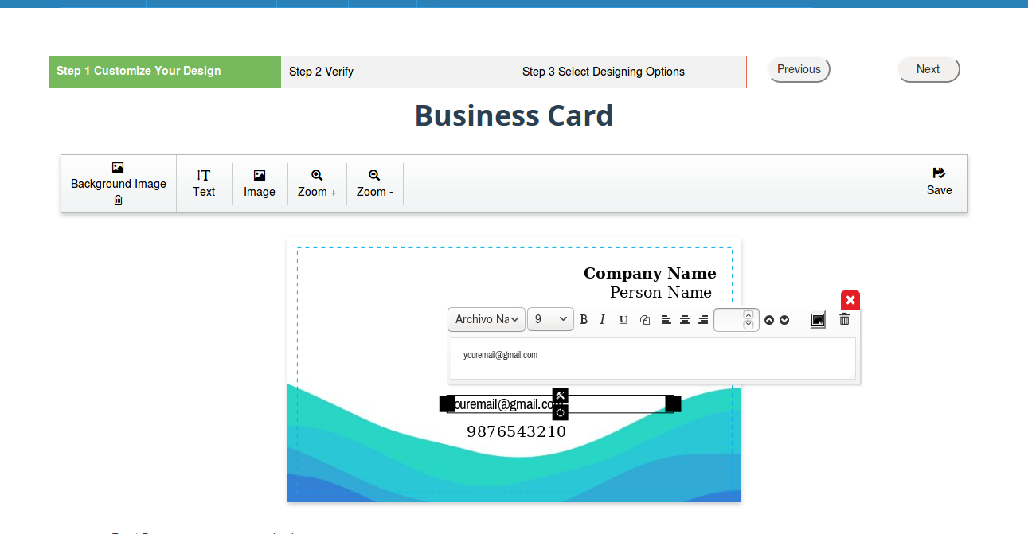Screen dimensions: 1028x534
Task: Click the duplicate text copy icon
Action: pyautogui.click(x=645, y=319)
